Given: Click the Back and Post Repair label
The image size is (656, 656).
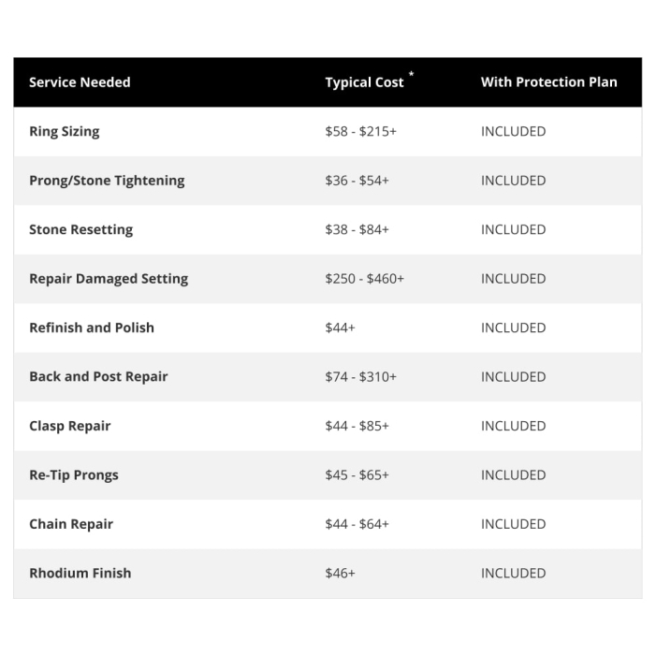Looking at the screenshot, I should (x=98, y=376).
